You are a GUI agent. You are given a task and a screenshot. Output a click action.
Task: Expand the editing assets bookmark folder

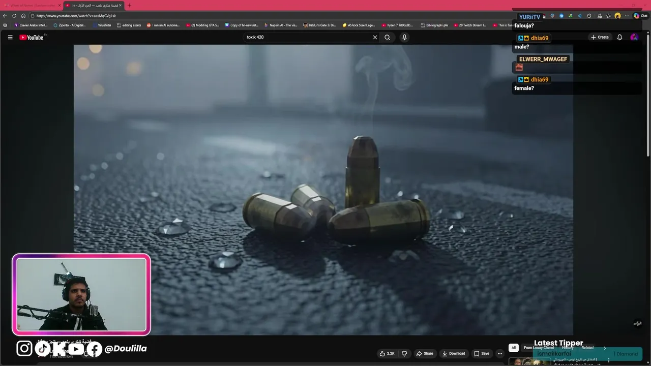[129, 25]
